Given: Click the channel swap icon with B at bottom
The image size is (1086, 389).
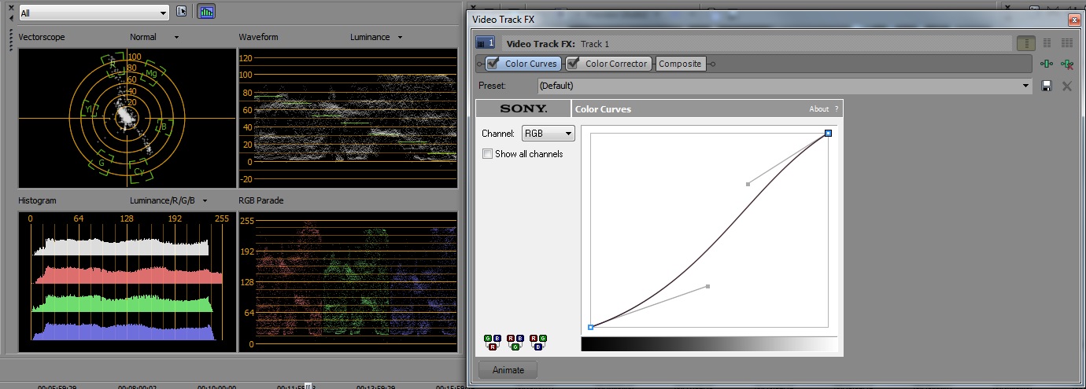Looking at the screenshot, I should tap(537, 342).
